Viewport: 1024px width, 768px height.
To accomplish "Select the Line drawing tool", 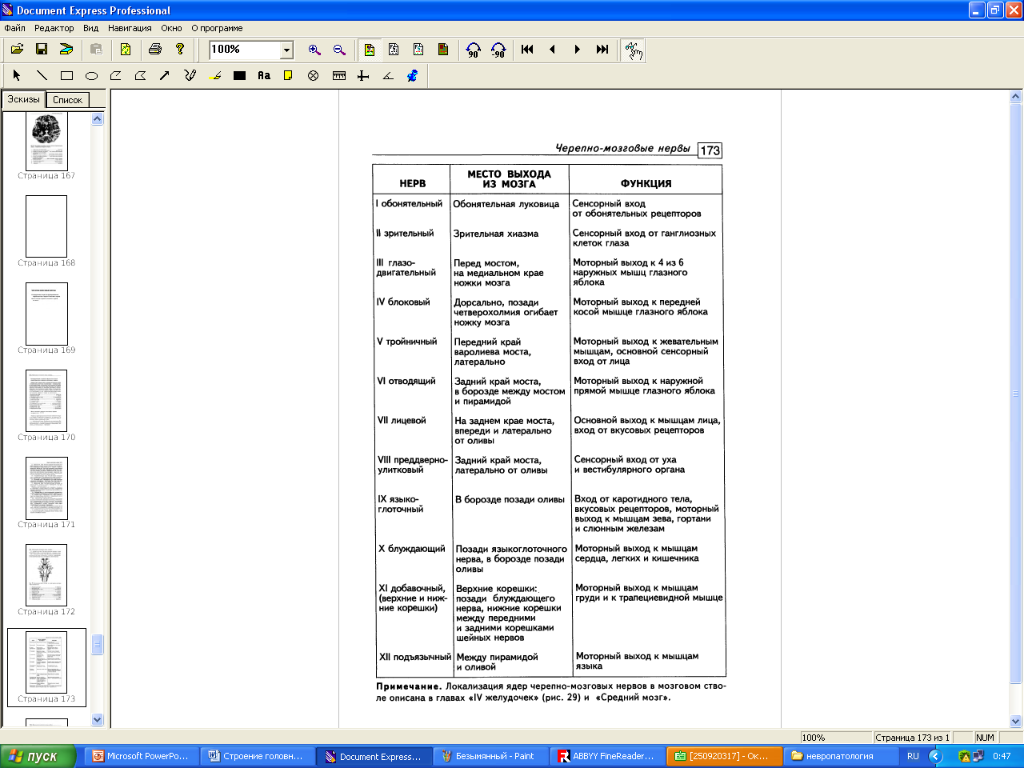I will 42,75.
